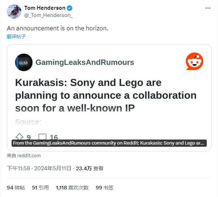Click 翻译帖子 to translate the post

point(16,37)
